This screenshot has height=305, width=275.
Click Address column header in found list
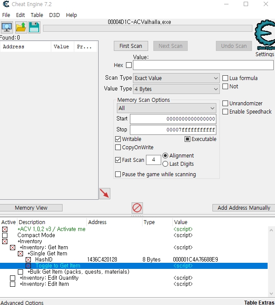coord(26,47)
